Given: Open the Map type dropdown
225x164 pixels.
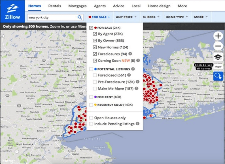Looking at the screenshot, I should point(218,67).
